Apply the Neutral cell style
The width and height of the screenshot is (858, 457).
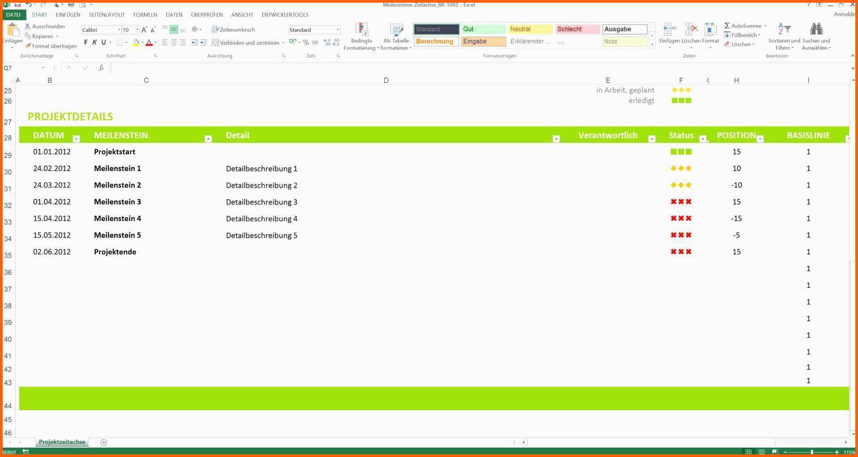click(530, 29)
